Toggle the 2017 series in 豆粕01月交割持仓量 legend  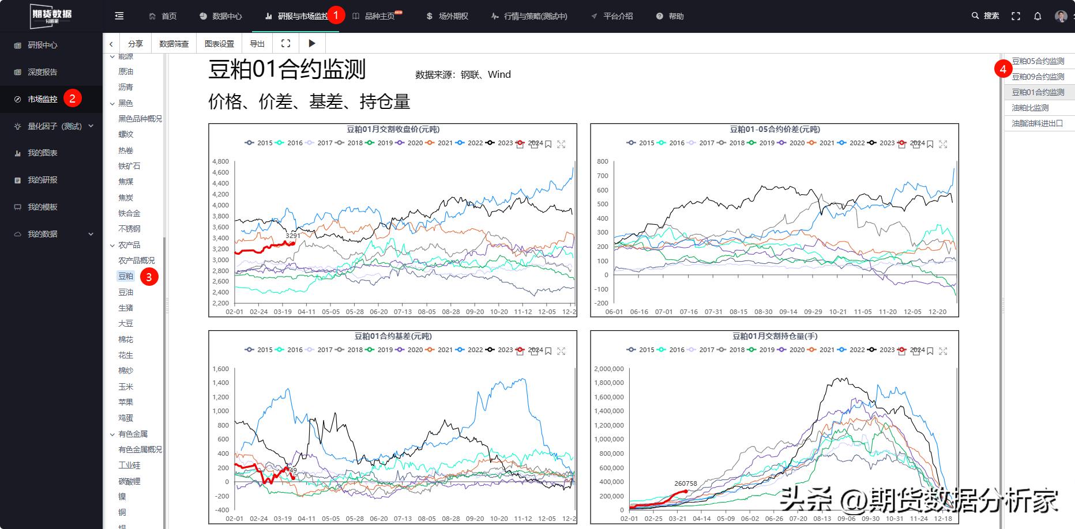pos(701,350)
